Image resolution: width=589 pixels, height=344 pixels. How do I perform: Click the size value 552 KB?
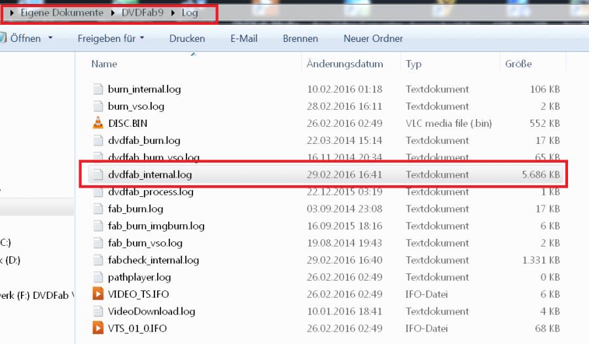[544, 123]
